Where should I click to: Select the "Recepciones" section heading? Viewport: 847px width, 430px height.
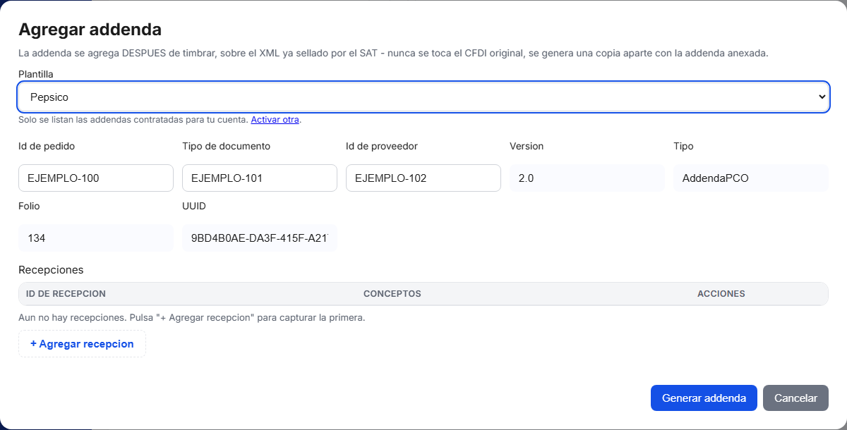point(51,270)
